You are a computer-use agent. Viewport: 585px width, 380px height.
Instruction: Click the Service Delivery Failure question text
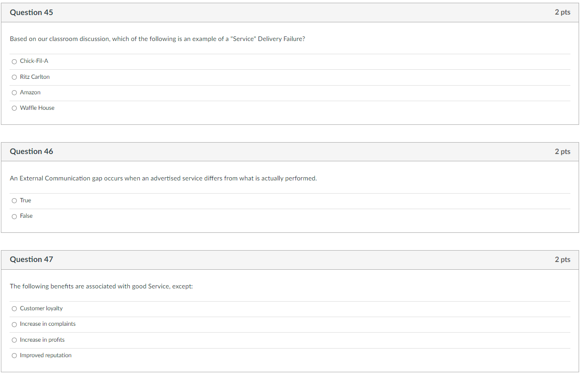coord(158,39)
